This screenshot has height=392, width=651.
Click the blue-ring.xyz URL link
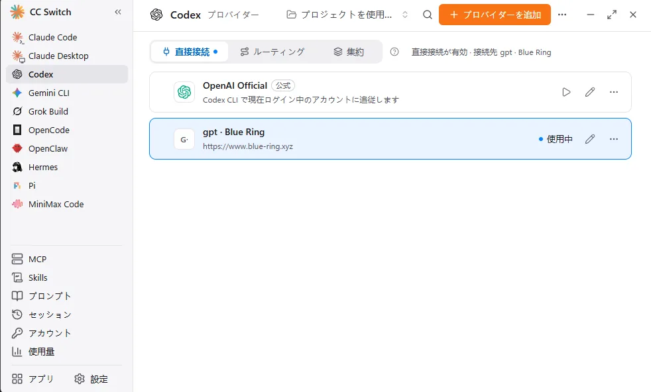(248, 146)
